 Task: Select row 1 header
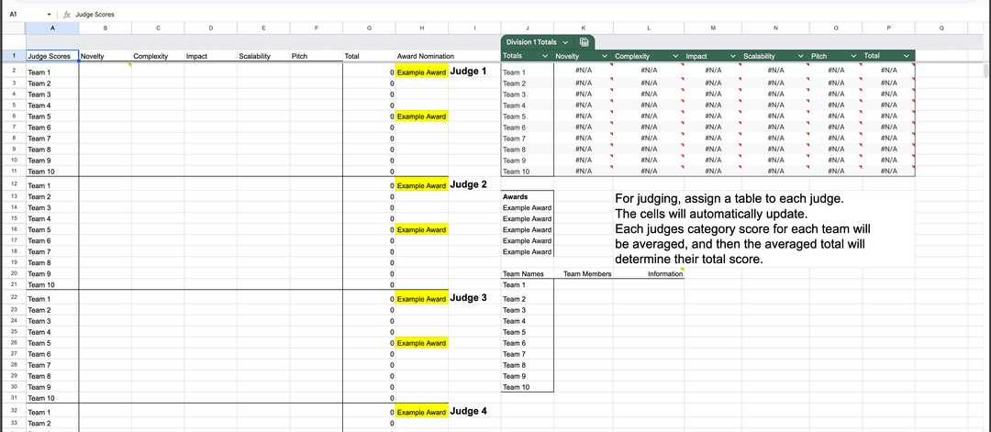tap(13, 56)
